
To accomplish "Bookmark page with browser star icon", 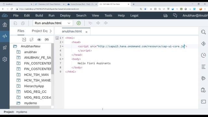I will 145,9.
